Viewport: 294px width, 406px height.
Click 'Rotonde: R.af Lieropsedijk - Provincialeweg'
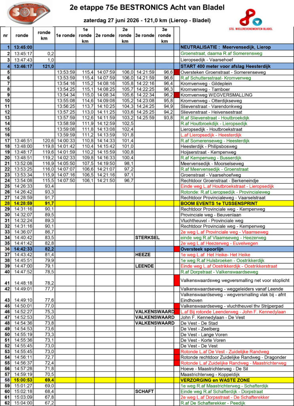pos(225,192)
